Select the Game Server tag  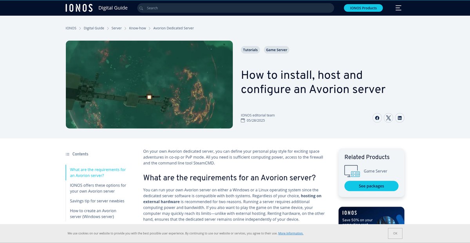[x=277, y=50]
